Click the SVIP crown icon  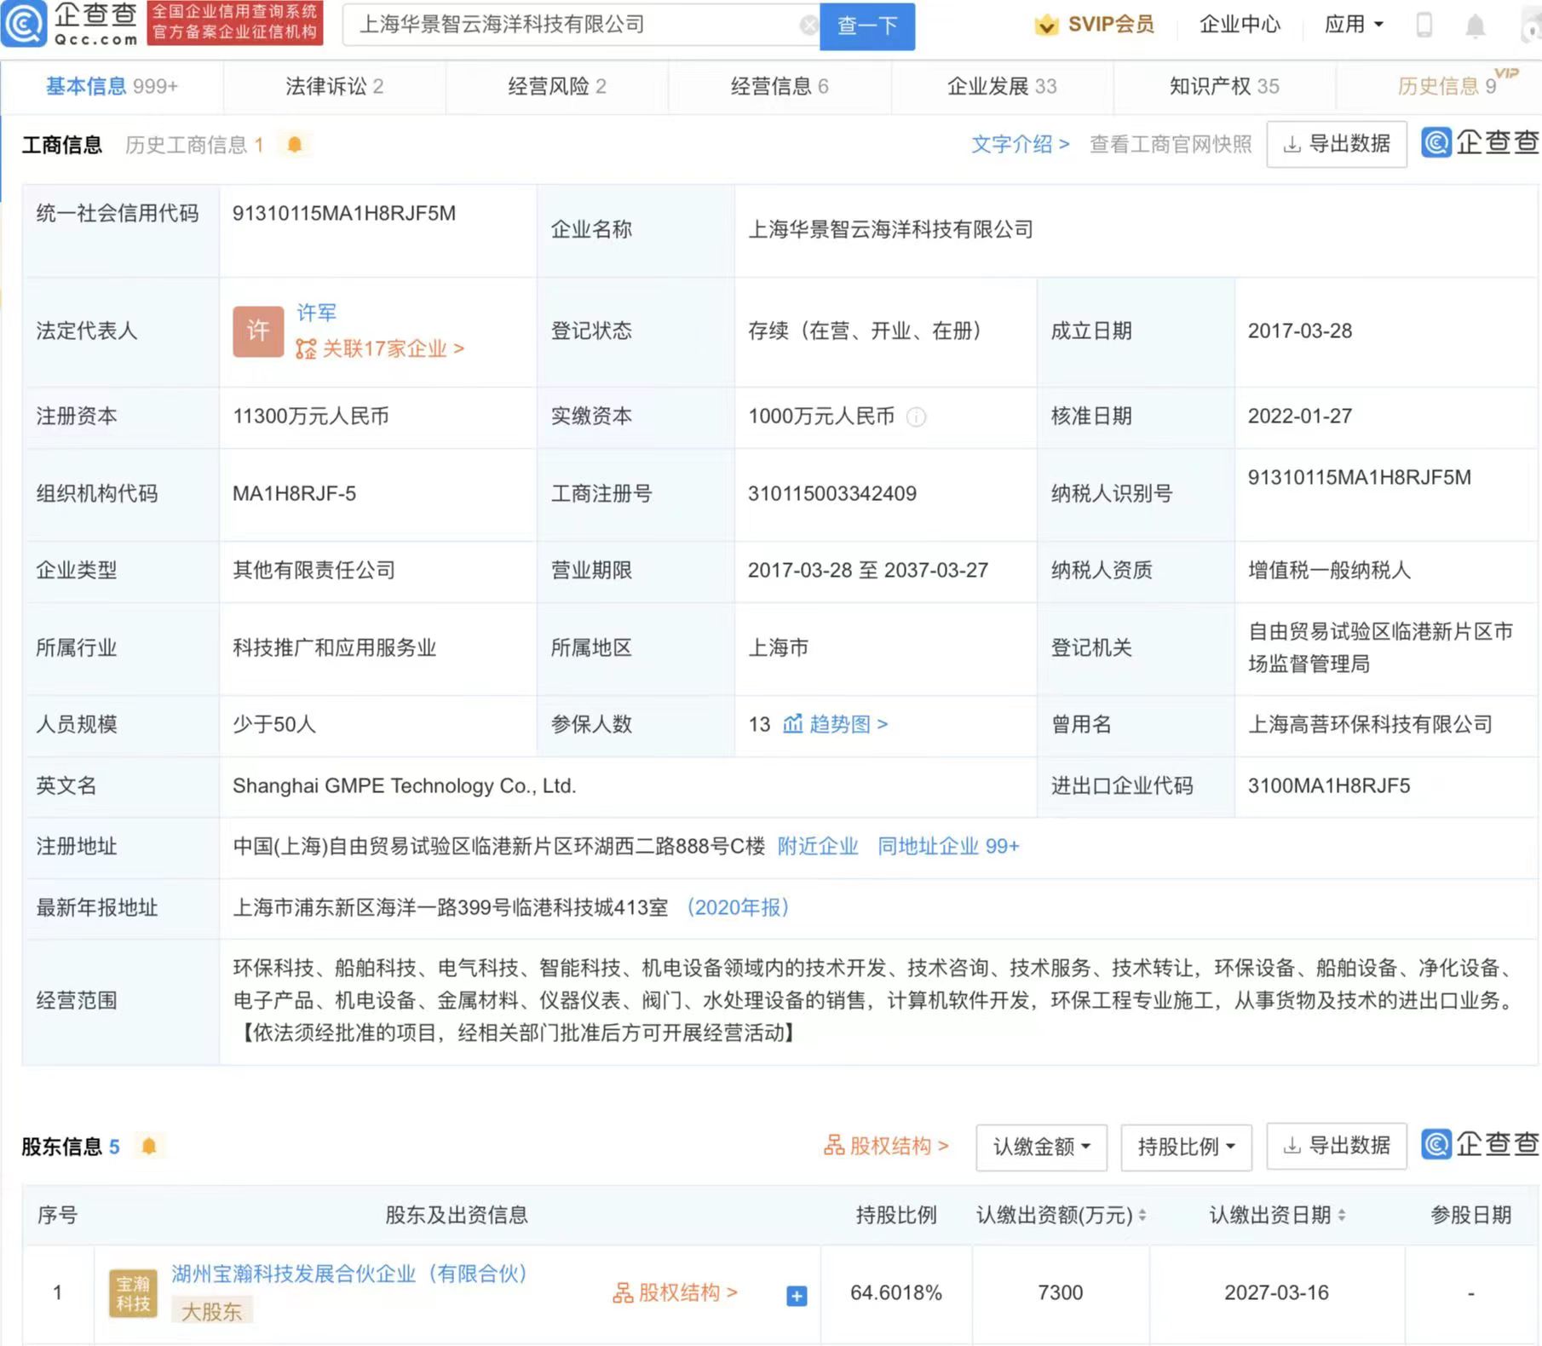point(1046,25)
